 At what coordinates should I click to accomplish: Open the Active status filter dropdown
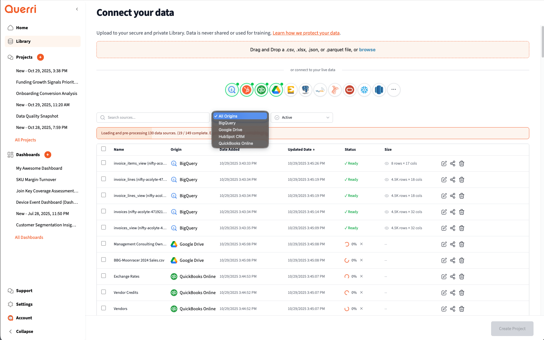pyautogui.click(x=302, y=117)
